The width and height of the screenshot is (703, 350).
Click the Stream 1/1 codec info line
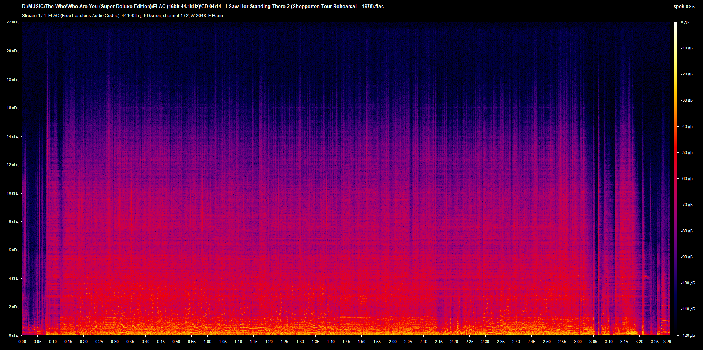(122, 16)
